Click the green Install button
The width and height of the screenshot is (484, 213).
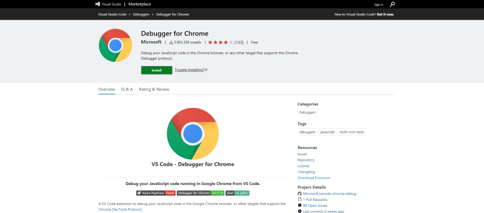point(157,70)
